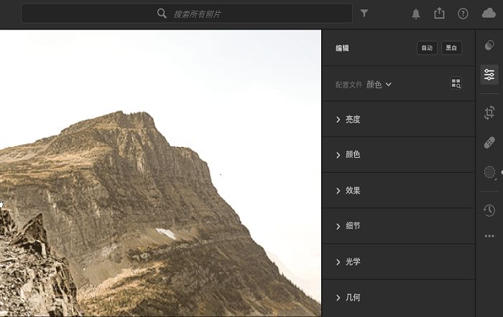Select the masking dotted circle tool

tap(489, 172)
